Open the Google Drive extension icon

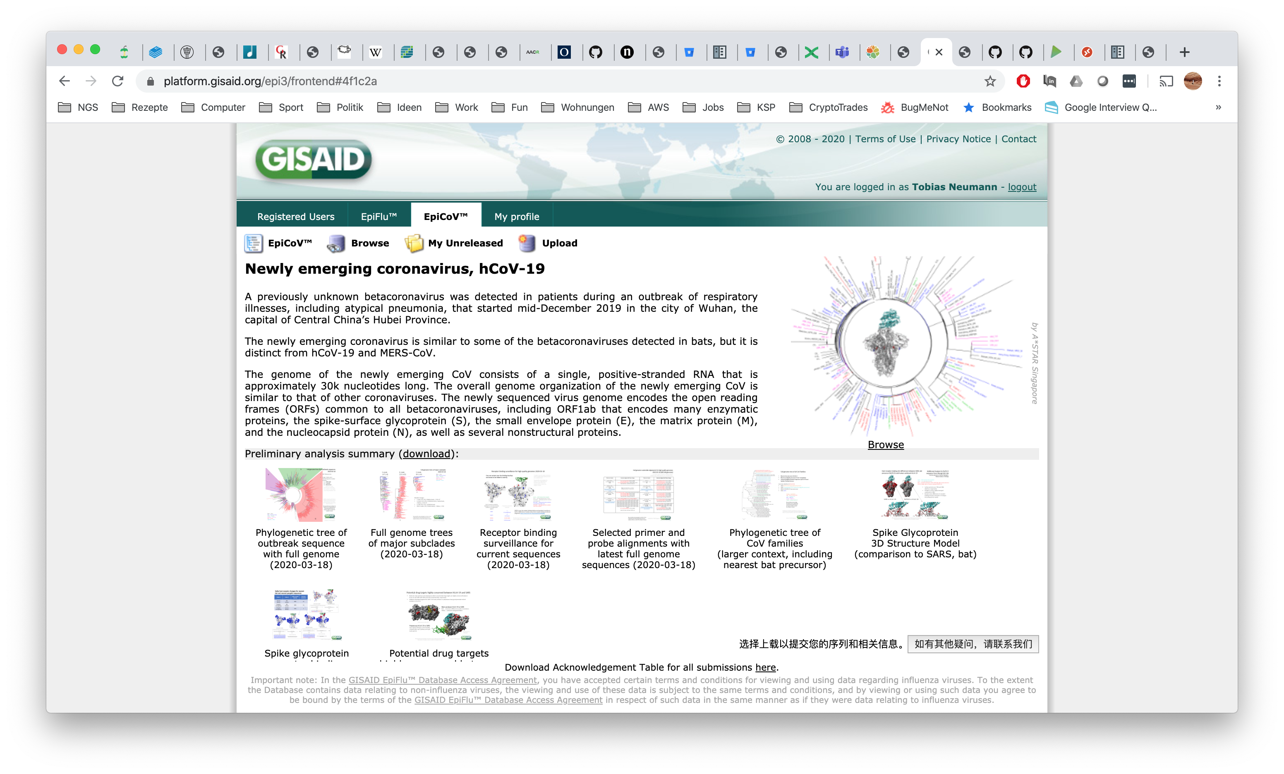[x=1076, y=81]
